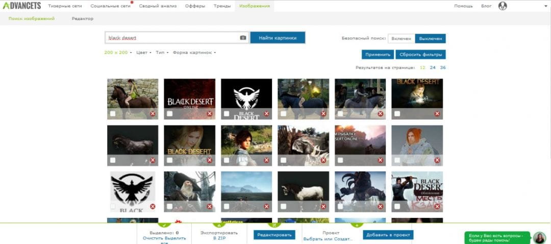Click the Сбросить фильтры button

point(420,55)
